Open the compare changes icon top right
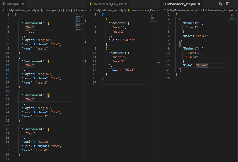The width and height of the screenshot is (238, 162). [220, 4]
